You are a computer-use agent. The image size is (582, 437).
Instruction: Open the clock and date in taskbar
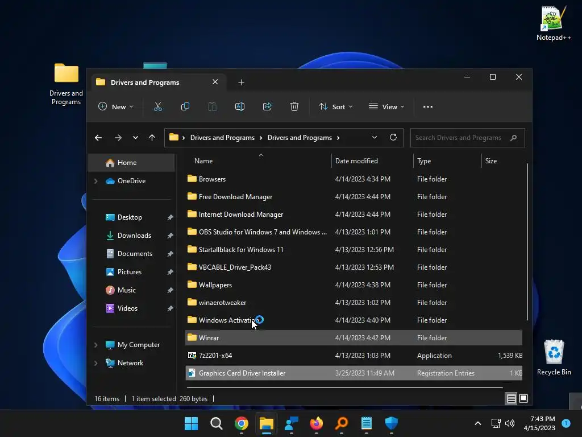(539, 423)
